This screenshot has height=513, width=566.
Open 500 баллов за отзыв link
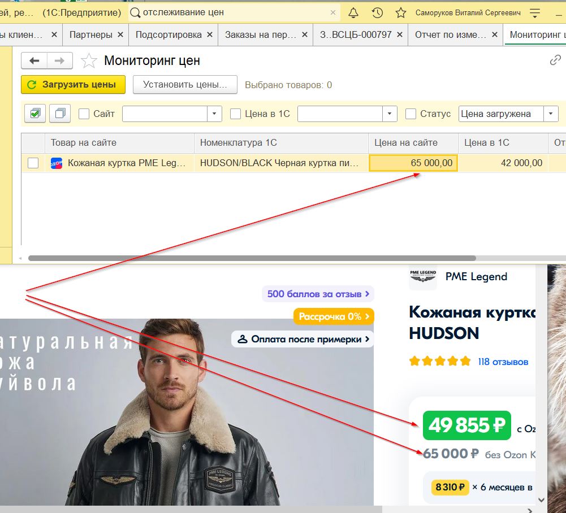(318, 294)
